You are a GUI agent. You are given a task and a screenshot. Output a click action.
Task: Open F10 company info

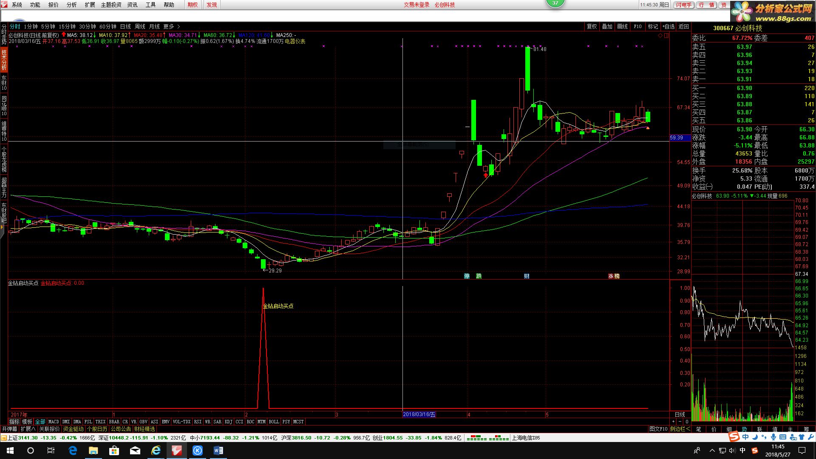637,26
